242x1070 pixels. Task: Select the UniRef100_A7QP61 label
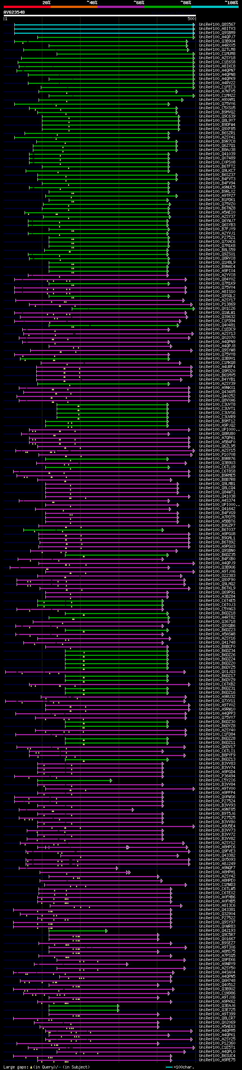(217, 438)
